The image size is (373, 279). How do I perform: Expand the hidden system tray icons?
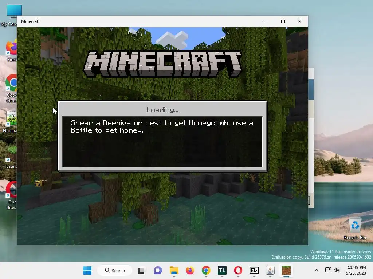tap(317, 270)
